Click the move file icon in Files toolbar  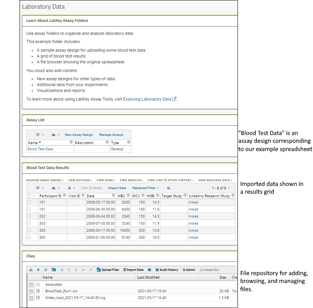[x=83, y=270]
